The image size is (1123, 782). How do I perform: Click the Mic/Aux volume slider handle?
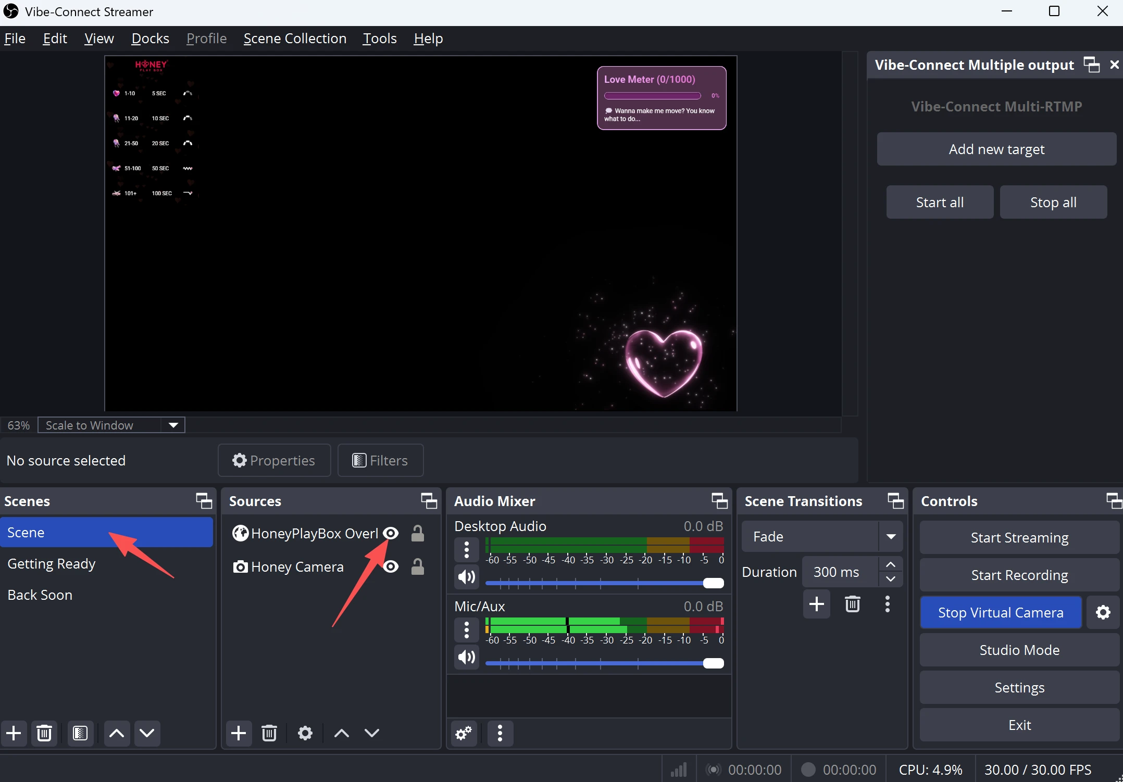(713, 663)
